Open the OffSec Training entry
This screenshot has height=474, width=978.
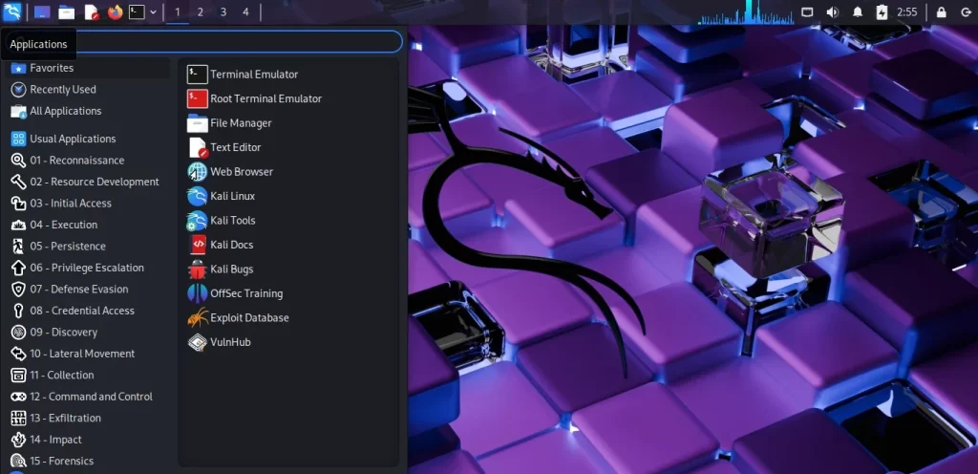288,293
